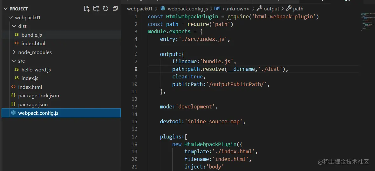Click the require('path') call on line 2
This screenshot has width=375, height=171.
tap(210, 24)
